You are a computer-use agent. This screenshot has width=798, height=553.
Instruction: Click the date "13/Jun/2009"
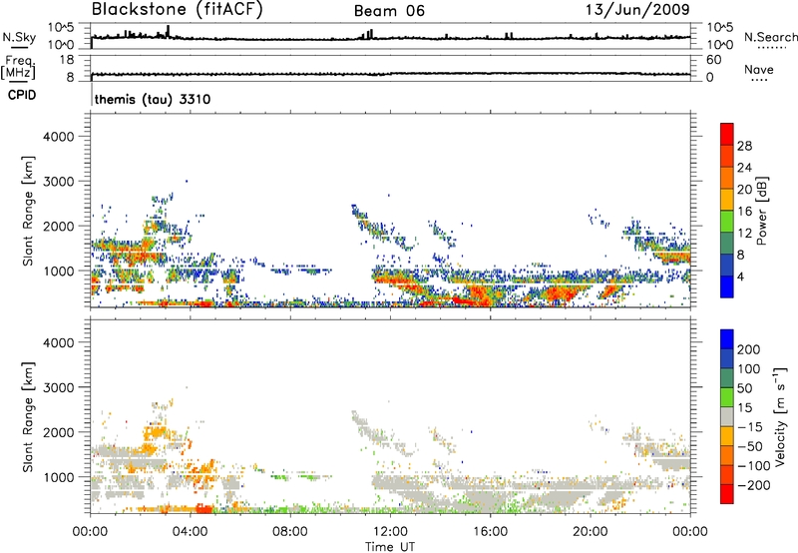637,10
